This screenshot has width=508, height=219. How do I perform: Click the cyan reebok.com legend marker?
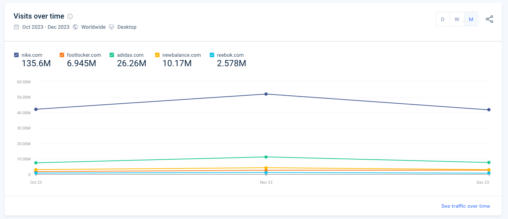pyautogui.click(x=212, y=55)
